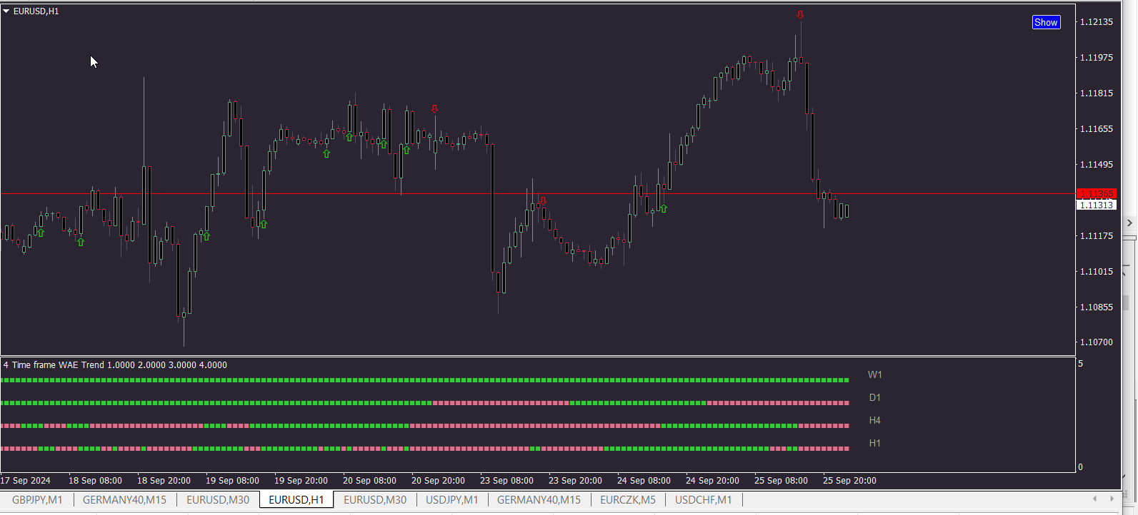Click the 1.11655 price scale value

(1096, 129)
